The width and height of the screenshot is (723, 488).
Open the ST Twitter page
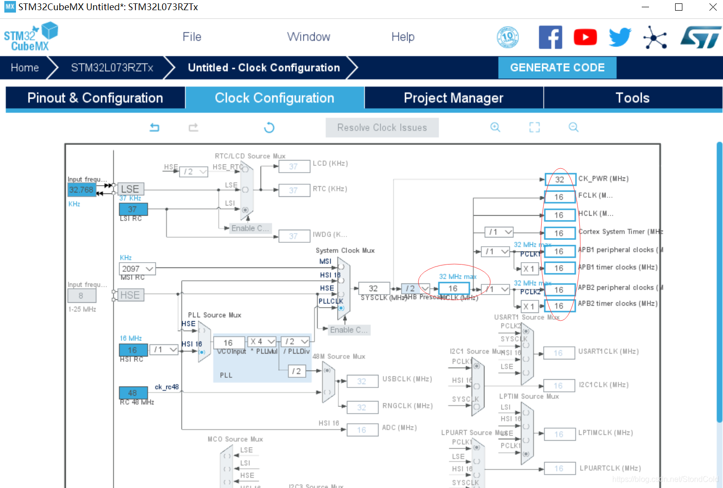(x=620, y=37)
